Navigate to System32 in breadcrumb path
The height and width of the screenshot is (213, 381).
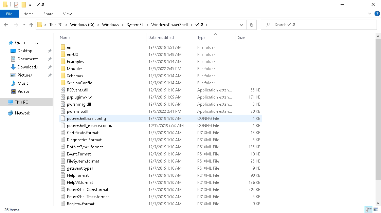click(x=135, y=25)
